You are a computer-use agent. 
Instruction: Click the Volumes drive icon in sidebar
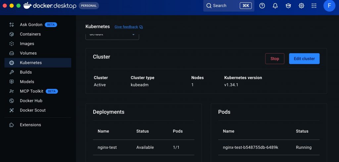click(12, 53)
